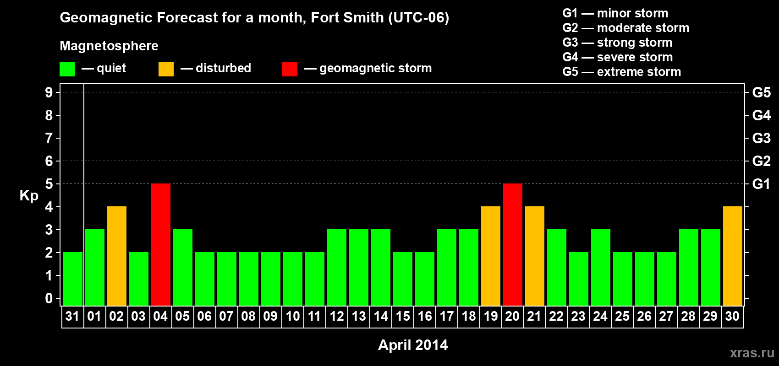The width and height of the screenshot is (779, 366).
Task: Click the 'G1' right-axis label
Action: tap(762, 184)
